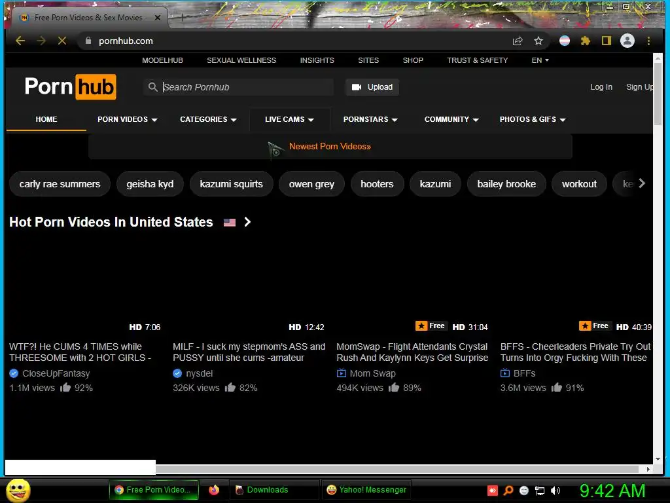Click the channel icon beside BFFs
670x503 pixels.
point(505,373)
